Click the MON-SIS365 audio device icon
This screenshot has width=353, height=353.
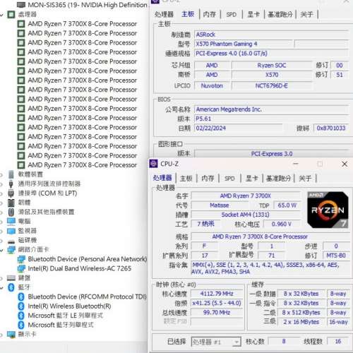pos(21,5)
